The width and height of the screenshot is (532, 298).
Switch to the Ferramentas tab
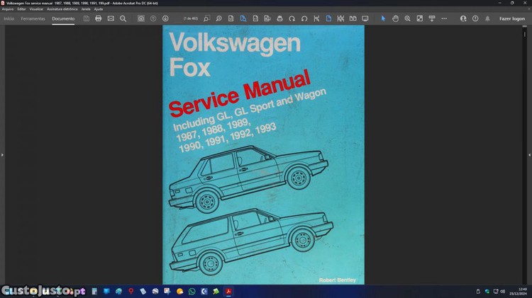click(x=33, y=18)
